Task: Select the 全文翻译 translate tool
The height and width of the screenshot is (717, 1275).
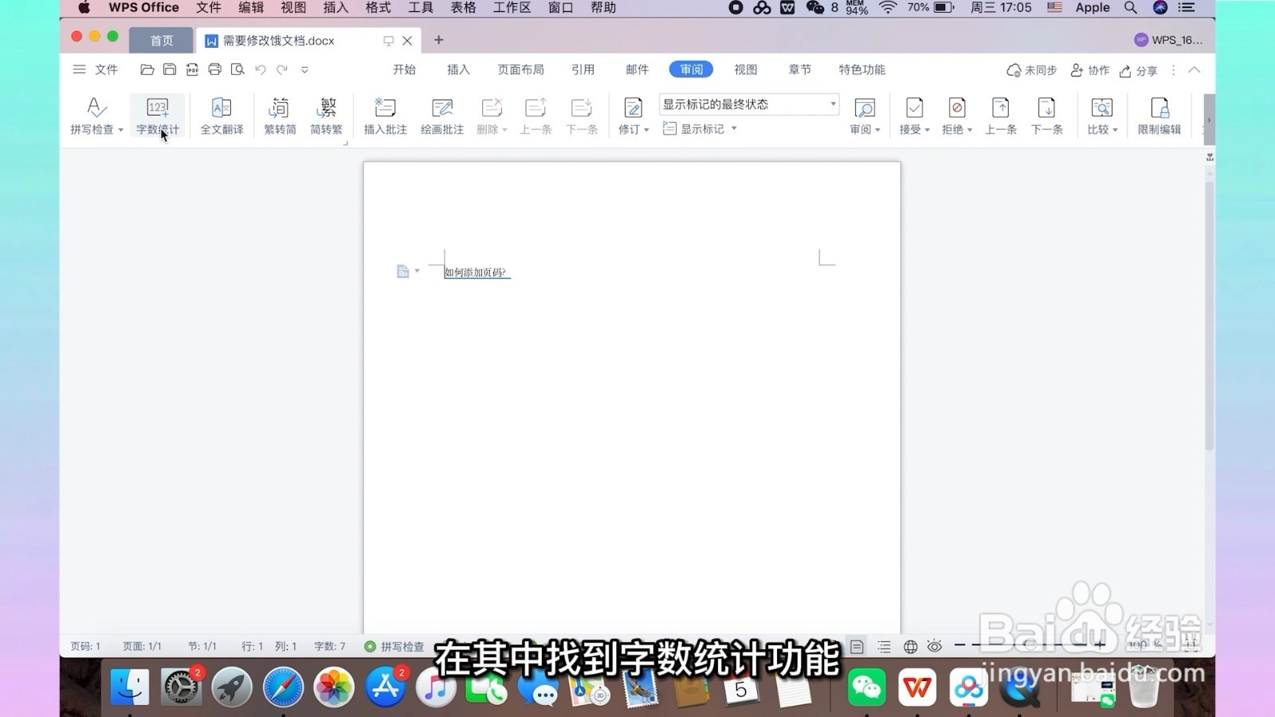Action: 222,115
